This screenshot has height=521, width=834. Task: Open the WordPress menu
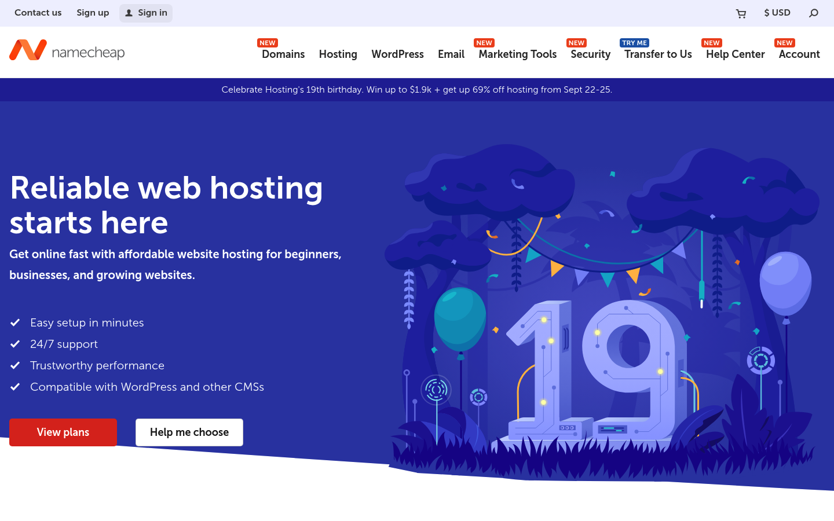click(x=398, y=54)
